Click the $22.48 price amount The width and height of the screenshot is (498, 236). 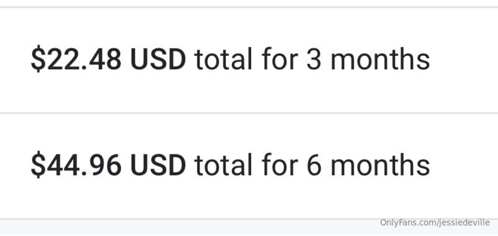click(76, 60)
